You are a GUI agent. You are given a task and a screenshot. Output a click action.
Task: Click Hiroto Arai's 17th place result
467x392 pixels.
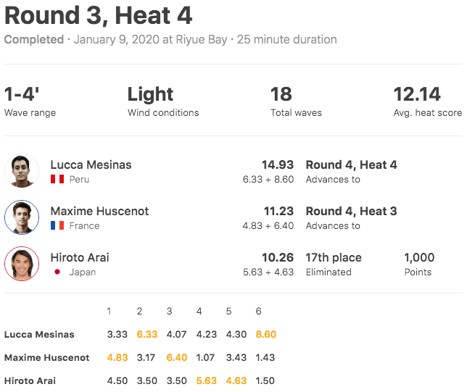point(334,257)
